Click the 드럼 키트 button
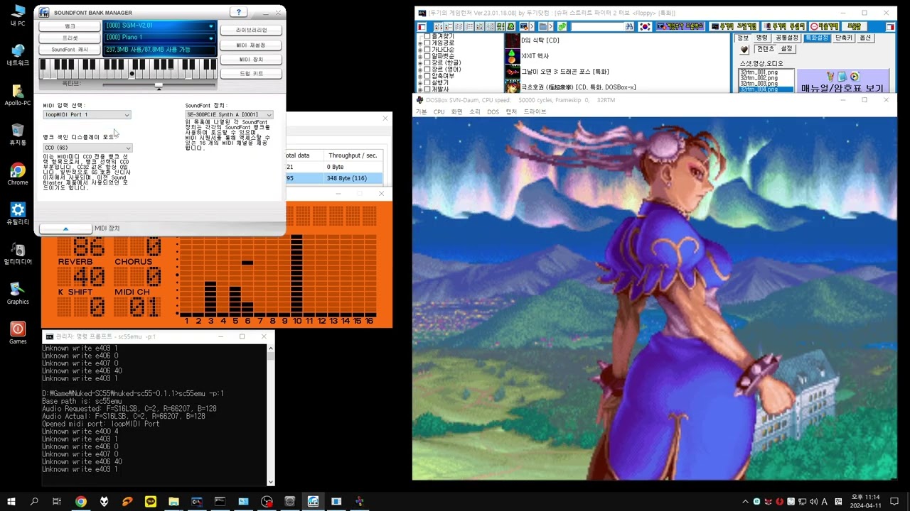The height and width of the screenshot is (511, 910). tap(252, 74)
